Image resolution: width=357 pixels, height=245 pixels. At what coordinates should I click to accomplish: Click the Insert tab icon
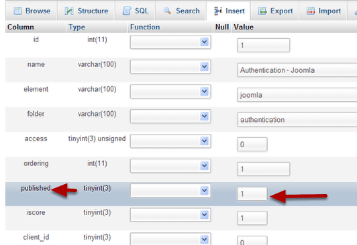click(218, 11)
